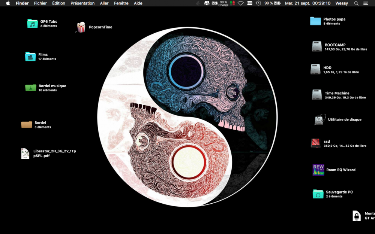Click the 'Room EQ Wizard' label
The height and width of the screenshot is (234, 375).
[x=341, y=170]
